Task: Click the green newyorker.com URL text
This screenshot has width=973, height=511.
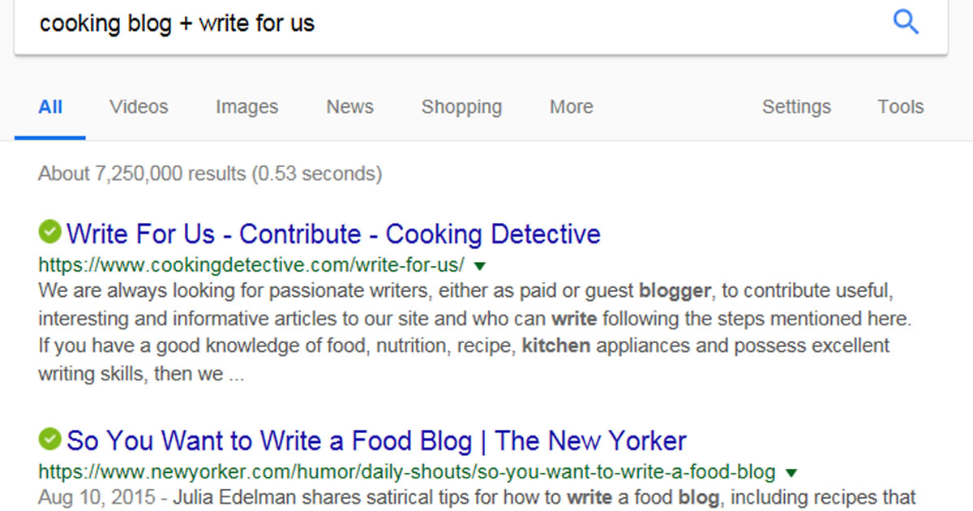Action: coord(407,472)
